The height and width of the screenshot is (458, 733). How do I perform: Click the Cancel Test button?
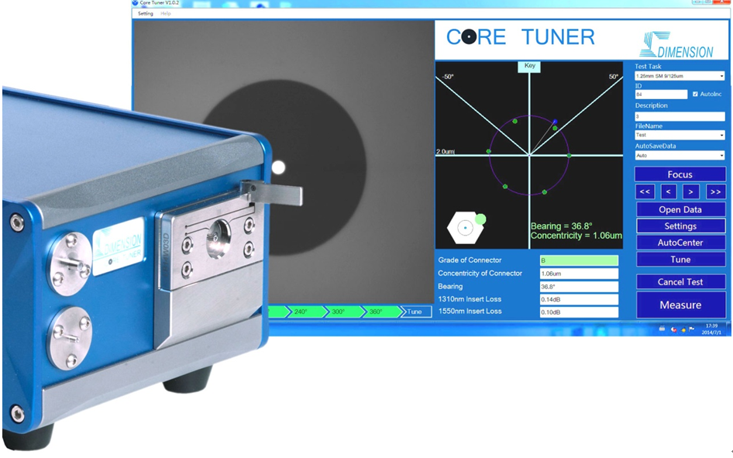click(x=680, y=282)
